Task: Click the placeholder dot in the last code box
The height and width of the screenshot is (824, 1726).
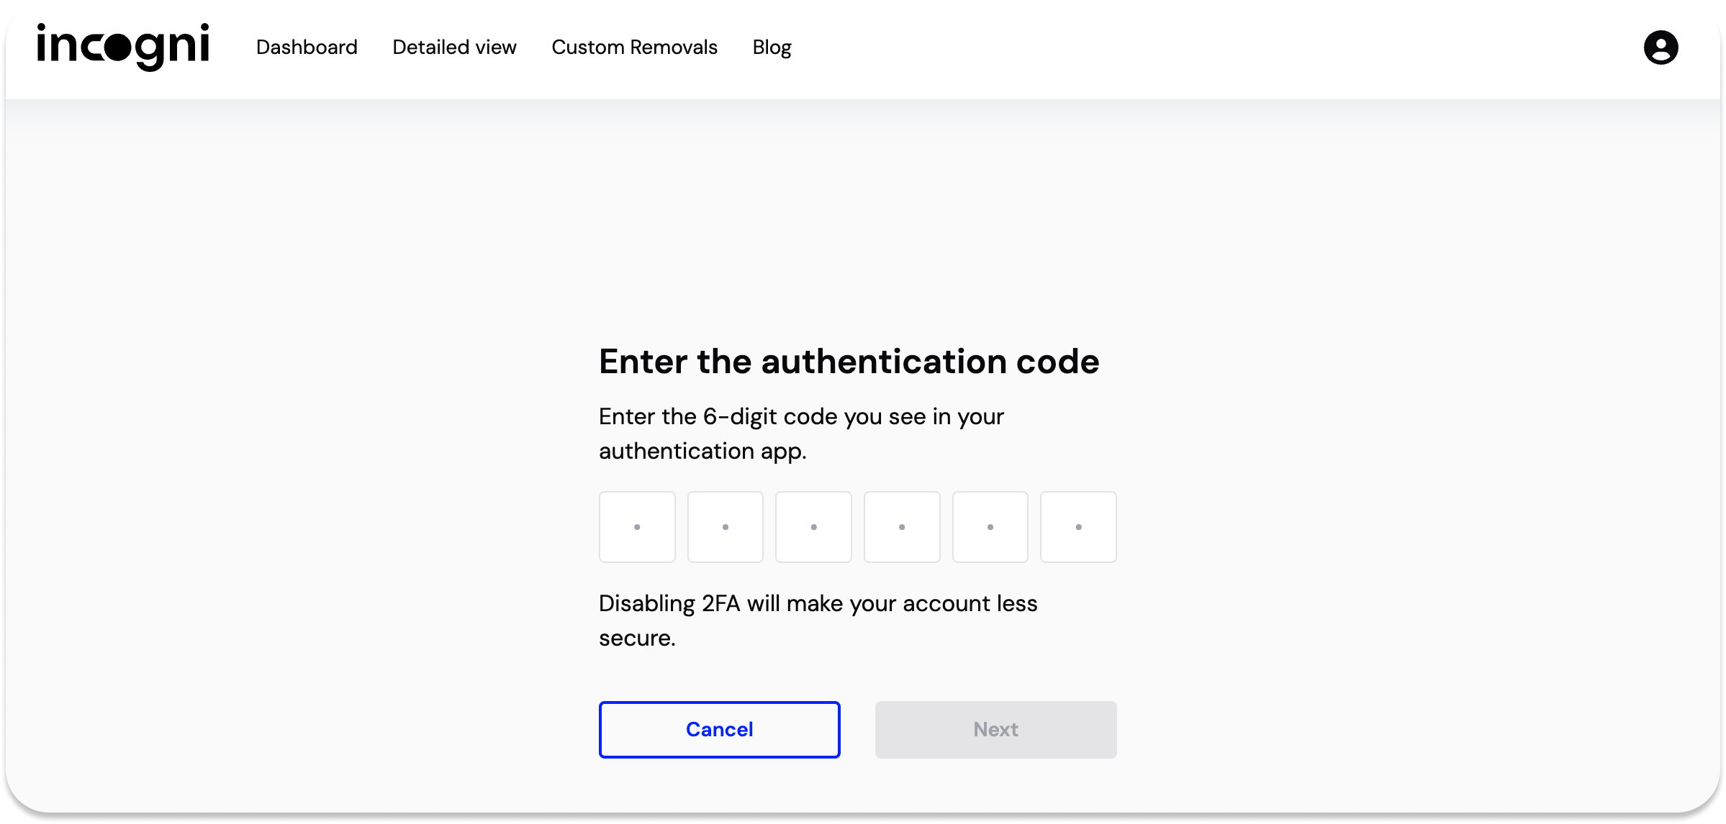Action: coord(1078,527)
